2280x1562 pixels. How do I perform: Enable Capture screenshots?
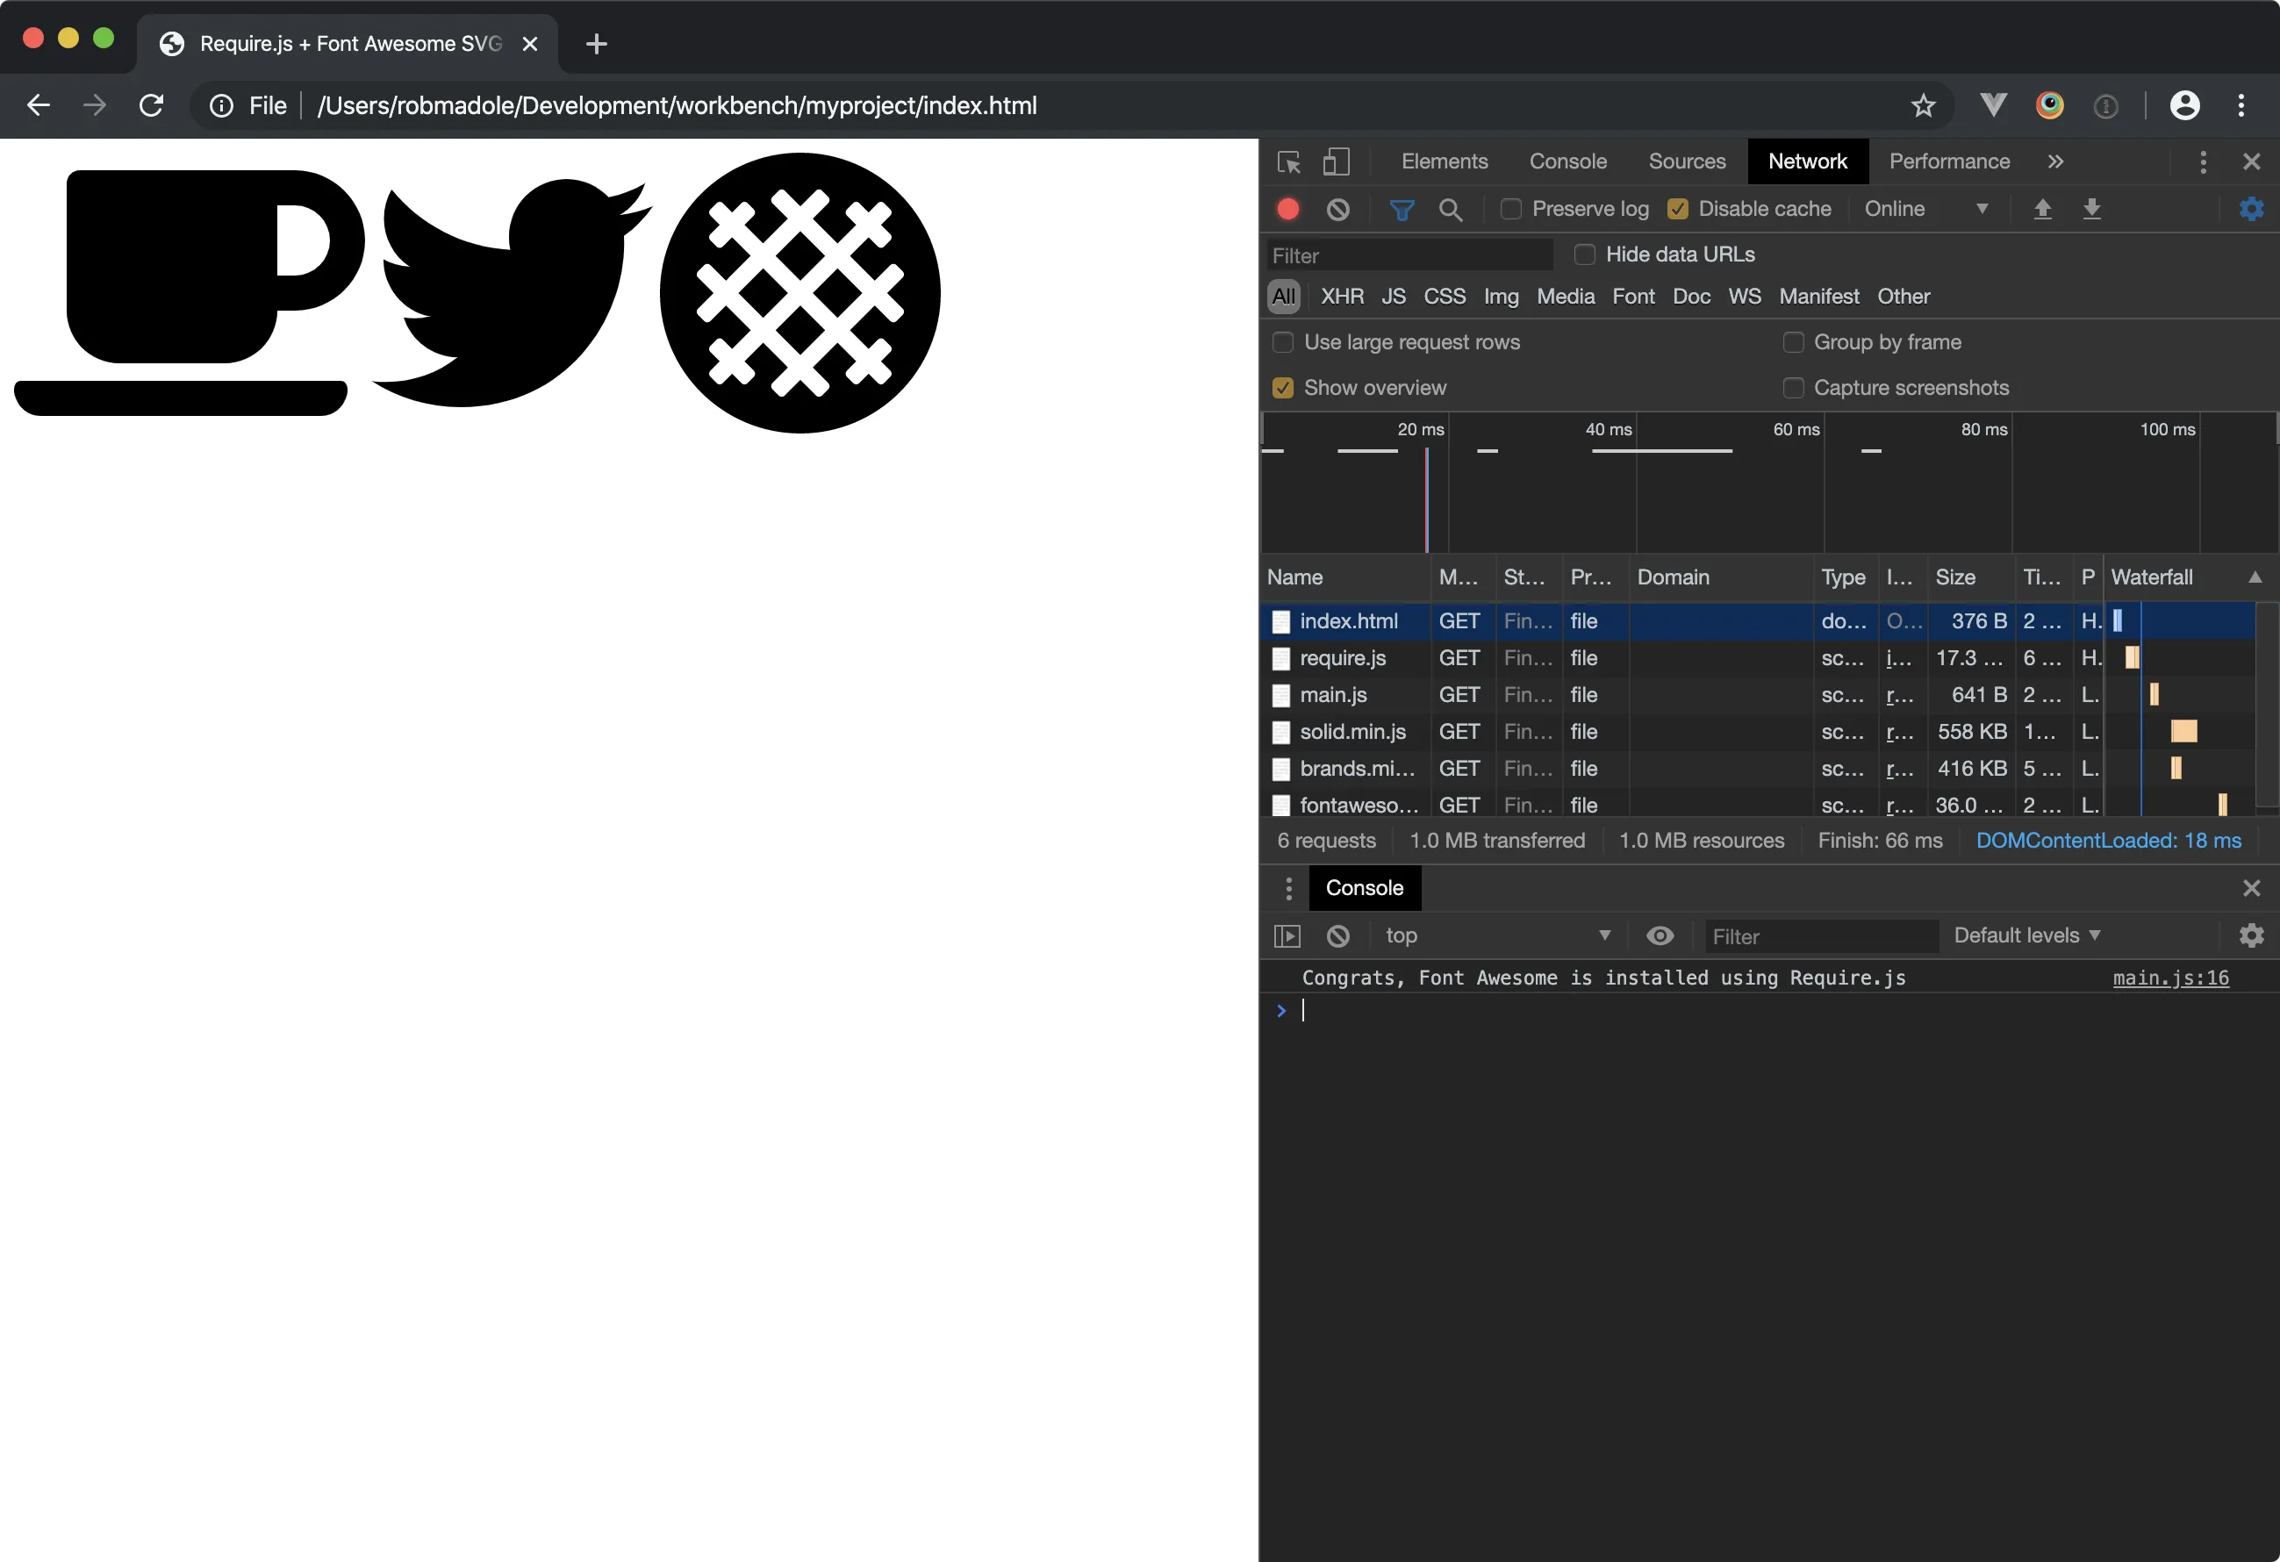[1794, 388]
